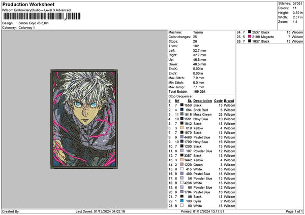The width and height of the screenshot is (305, 215).
Task: Click the Brick Red swatch in stop 2
Action: (x=182, y=110)
